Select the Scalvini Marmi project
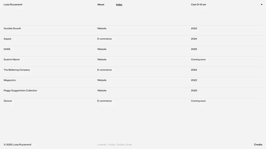This screenshot has width=266, height=149. click(x=12, y=60)
